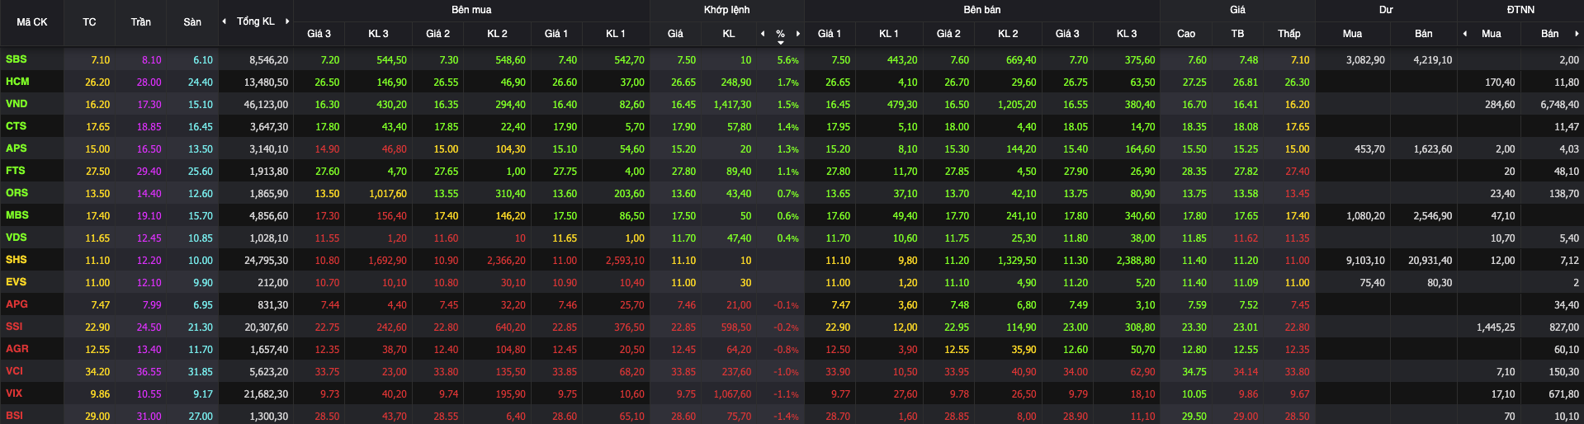Viewport: 1584px width, 424px height.
Task: Click the Bên mua group header
Action: coord(471,10)
